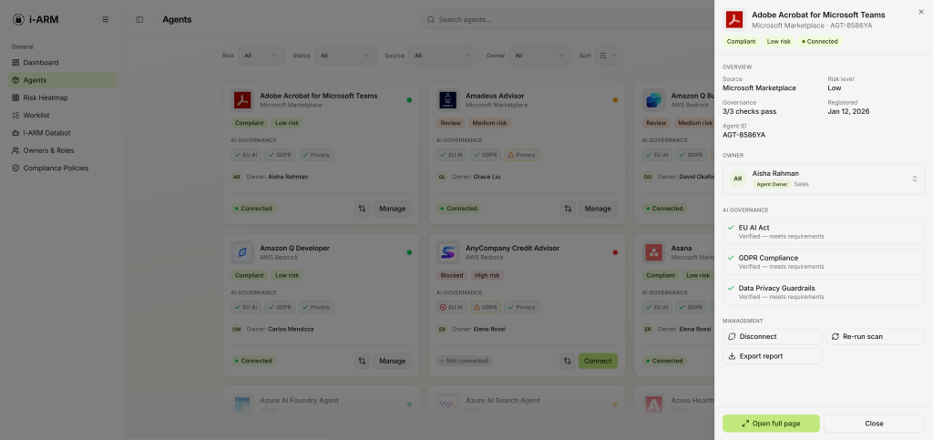The image size is (933, 440).
Task: Open Dashboard in the sidebar
Action: pos(62,63)
